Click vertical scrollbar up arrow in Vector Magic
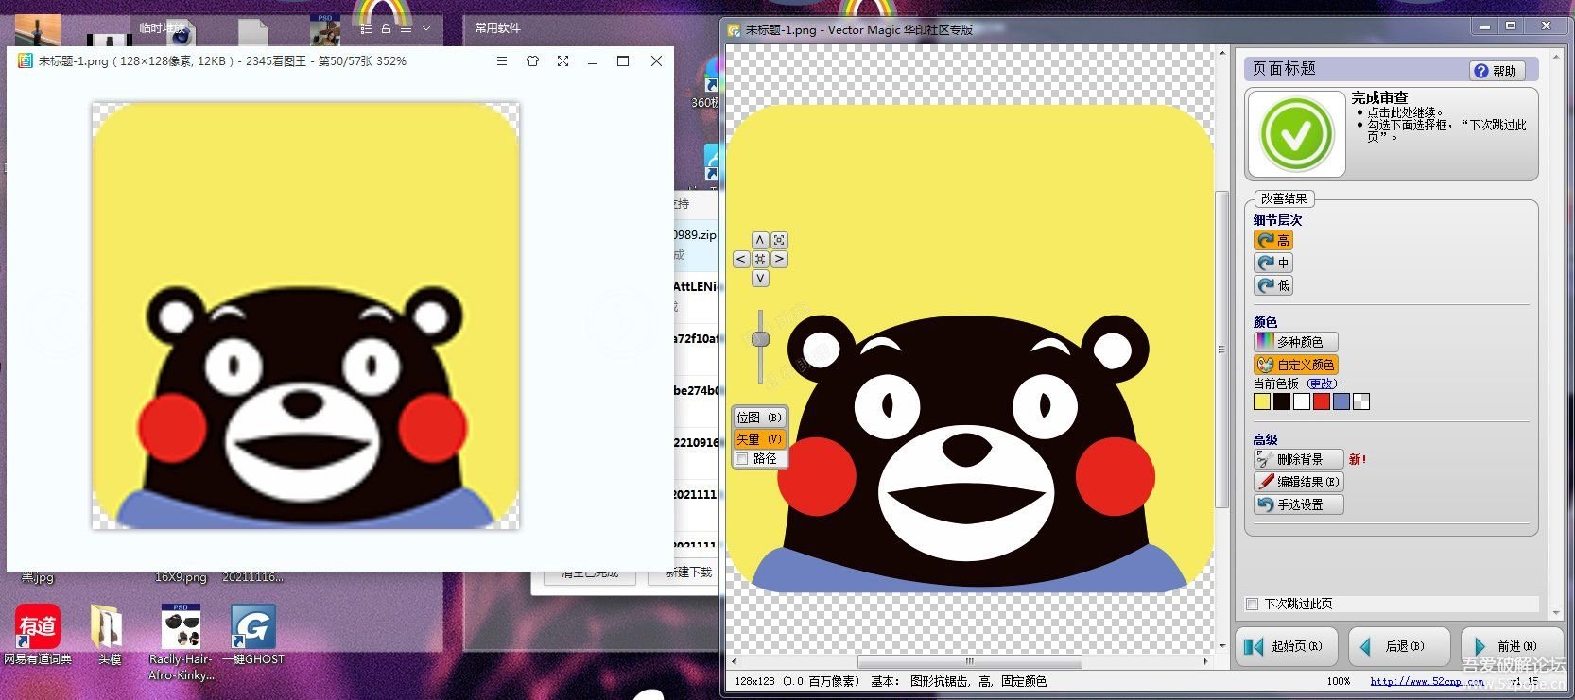Viewport: 1575px width, 700px height. 1221,53
